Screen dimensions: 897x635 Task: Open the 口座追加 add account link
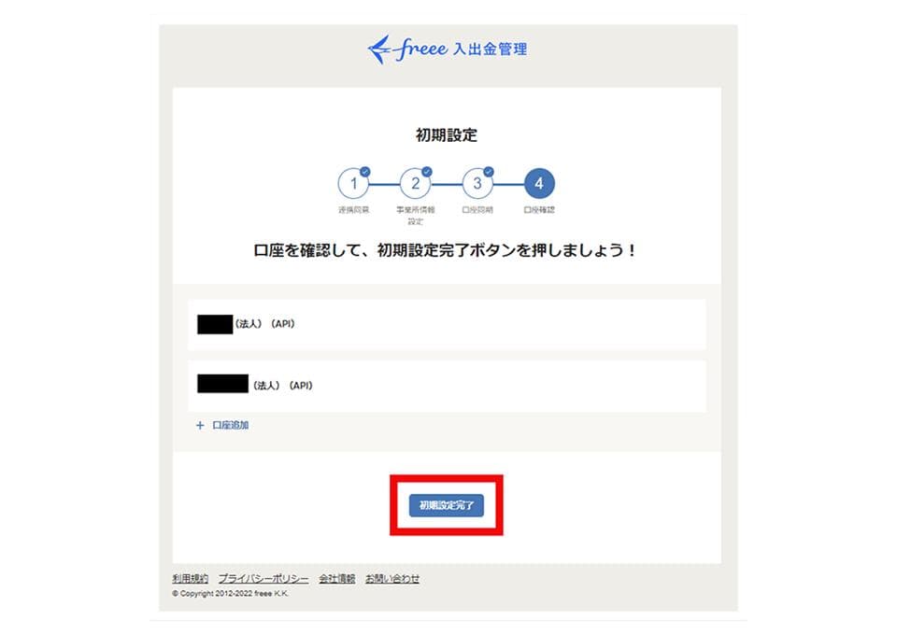click(230, 425)
